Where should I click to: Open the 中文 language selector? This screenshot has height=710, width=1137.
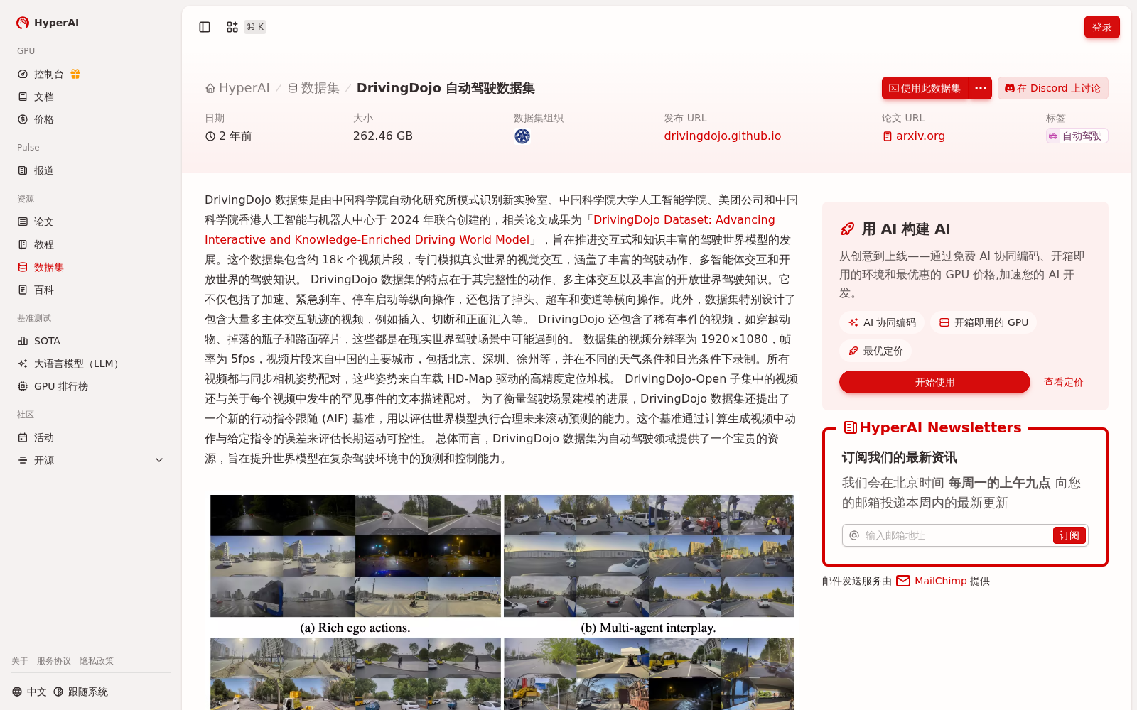[x=29, y=692]
